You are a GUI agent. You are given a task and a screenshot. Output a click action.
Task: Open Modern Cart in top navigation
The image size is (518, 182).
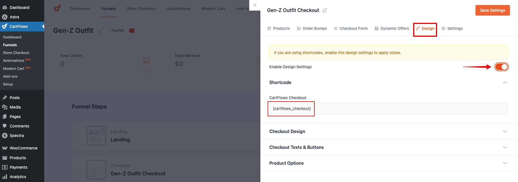(213, 9)
